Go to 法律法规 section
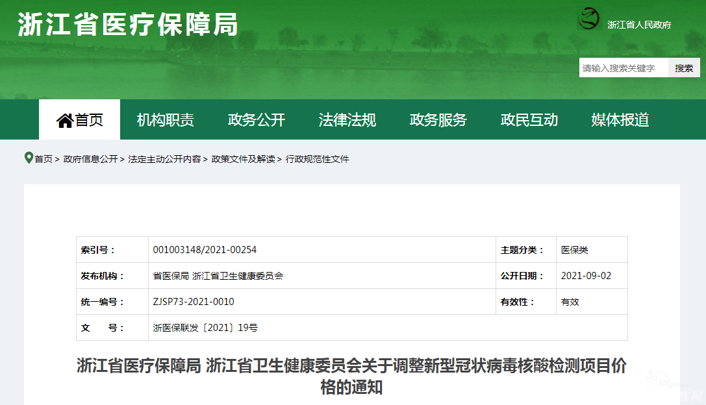This screenshot has height=405, width=706. click(347, 120)
